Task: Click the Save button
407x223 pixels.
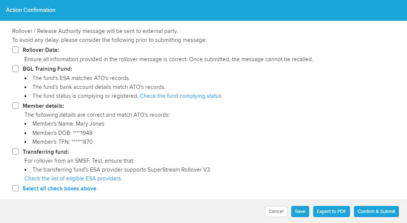Action: coord(300,212)
